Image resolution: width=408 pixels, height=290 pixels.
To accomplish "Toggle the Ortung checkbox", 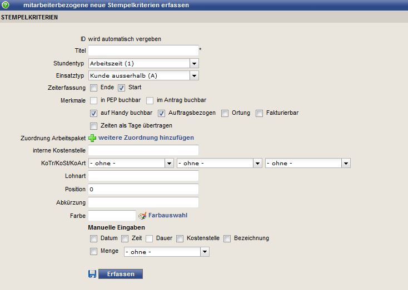I will click(x=225, y=113).
